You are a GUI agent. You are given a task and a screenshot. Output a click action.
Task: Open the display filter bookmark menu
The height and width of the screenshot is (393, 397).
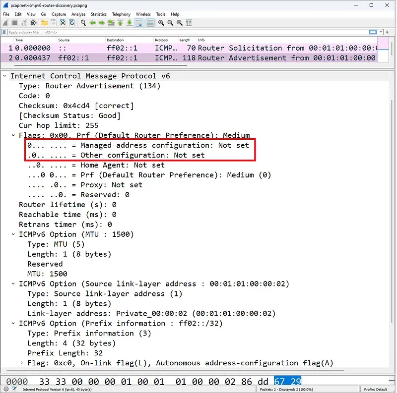point(4,32)
